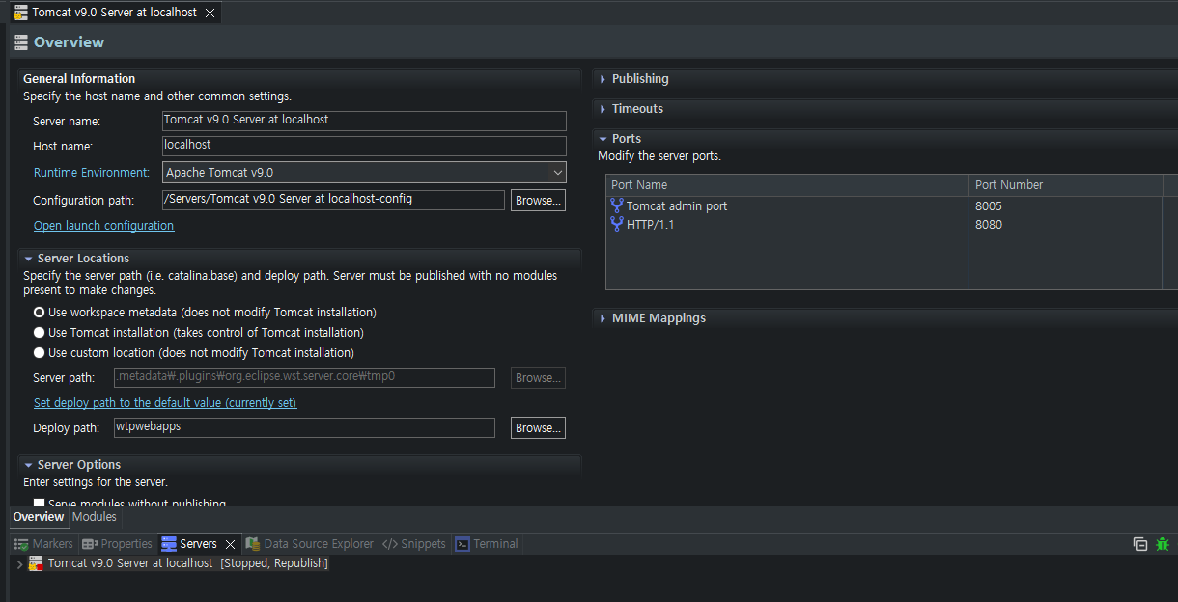This screenshot has width=1178, height=602.
Task: Click the Properties view icon
Action: pos(89,544)
